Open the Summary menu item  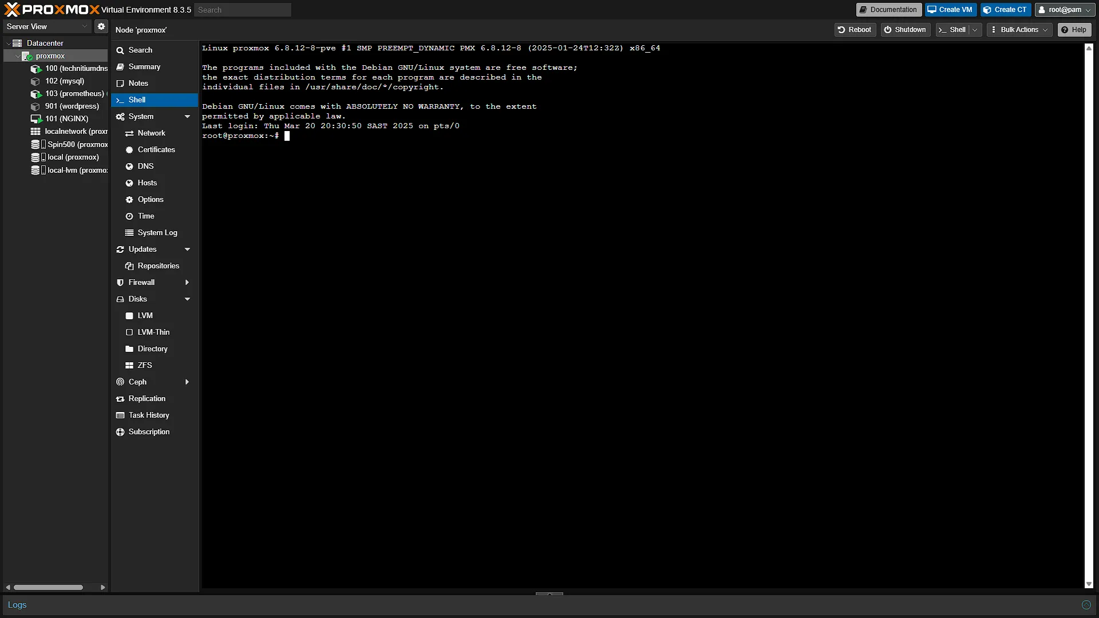[155, 67]
